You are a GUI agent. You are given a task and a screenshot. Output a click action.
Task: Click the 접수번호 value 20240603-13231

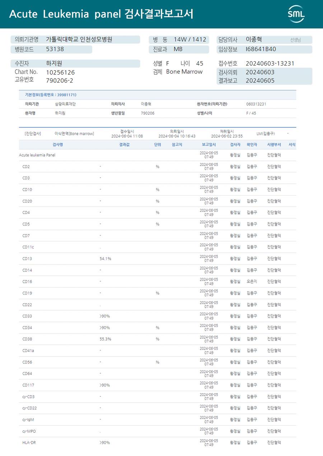[270, 64]
